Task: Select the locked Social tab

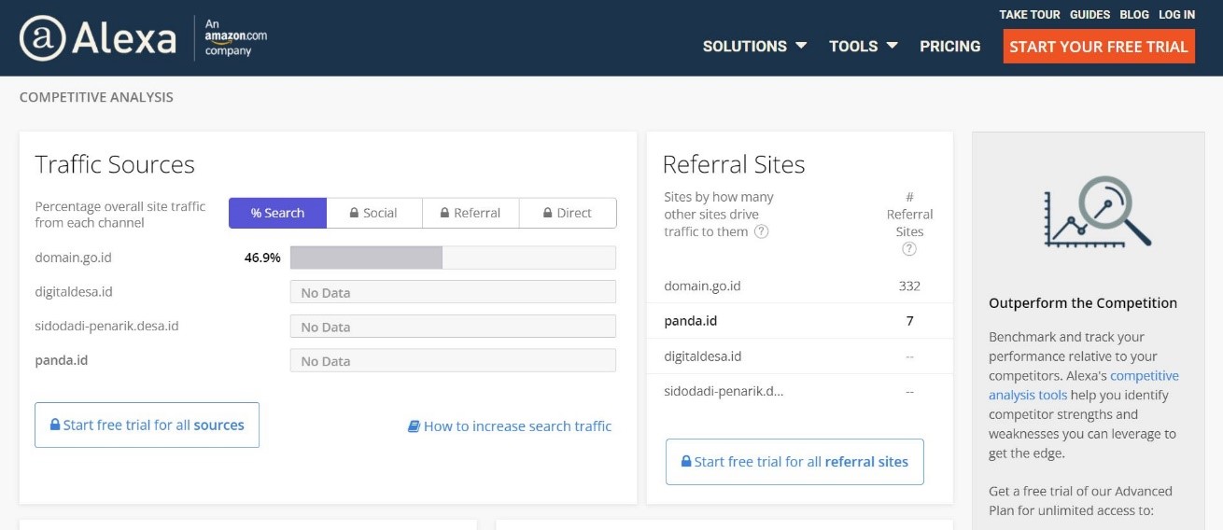Action: click(x=373, y=213)
